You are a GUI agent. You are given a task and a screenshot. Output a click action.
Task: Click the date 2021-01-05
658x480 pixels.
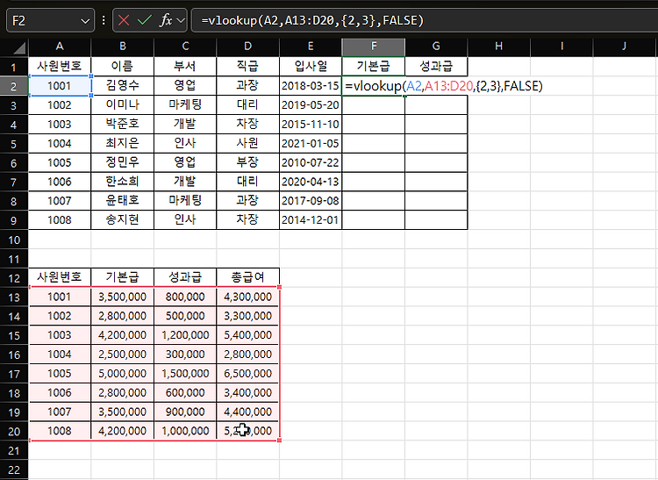pyautogui.click(x=310, y=144)
